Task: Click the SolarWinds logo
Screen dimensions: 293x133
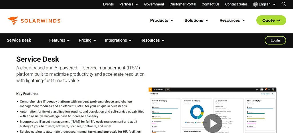Action: click(34, 21)
